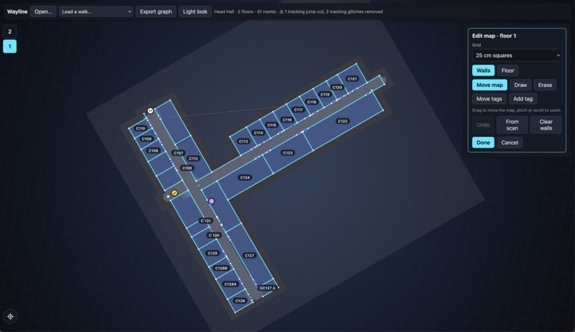The height and width of the screenshot is (332, 575).
Task: Click the C113 room tag
Action: 243,141
